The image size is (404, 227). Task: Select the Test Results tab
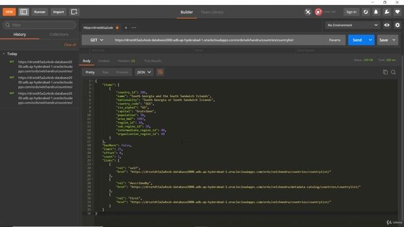pos(153,61)
